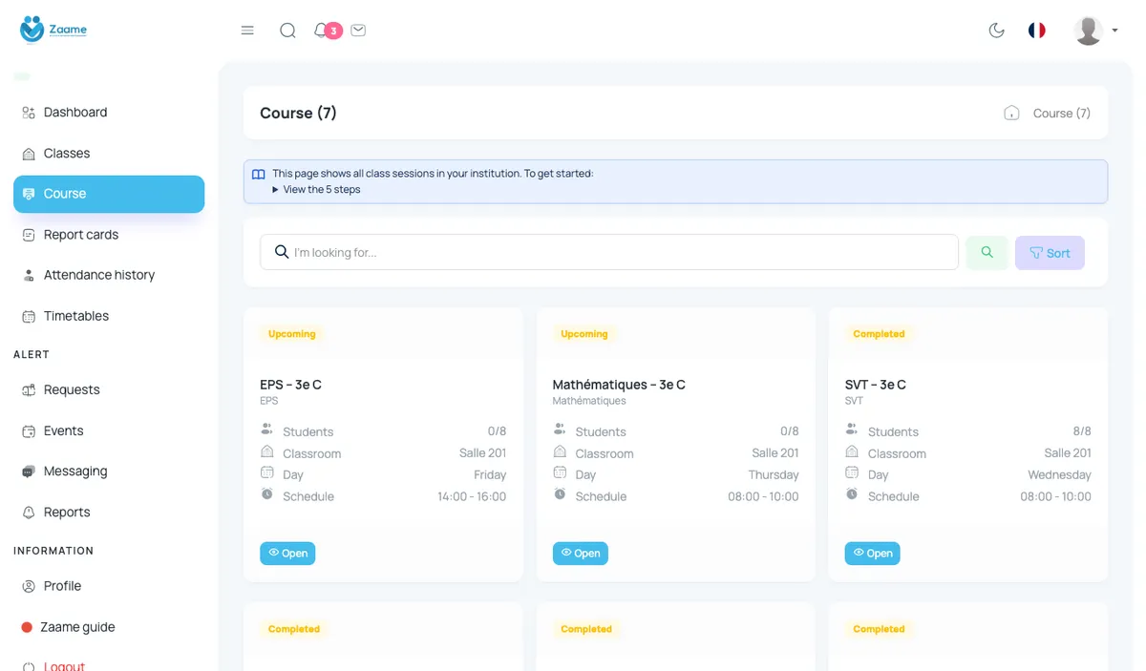Image resolution: width=1146 pixels, height=671 pixels.
Task: Open Events in sidebar
Action: point(109,430)
